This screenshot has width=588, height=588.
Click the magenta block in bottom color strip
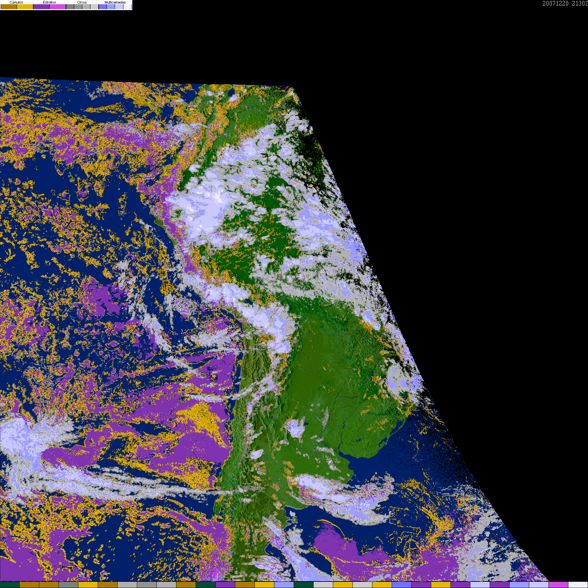point(559,585)
